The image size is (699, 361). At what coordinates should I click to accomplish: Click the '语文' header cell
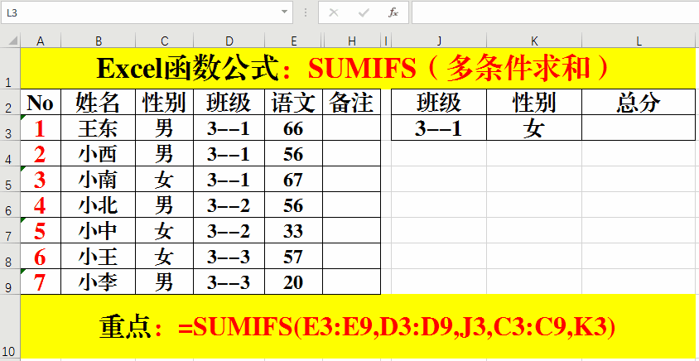pyautogui.click(x=294, y=103)
